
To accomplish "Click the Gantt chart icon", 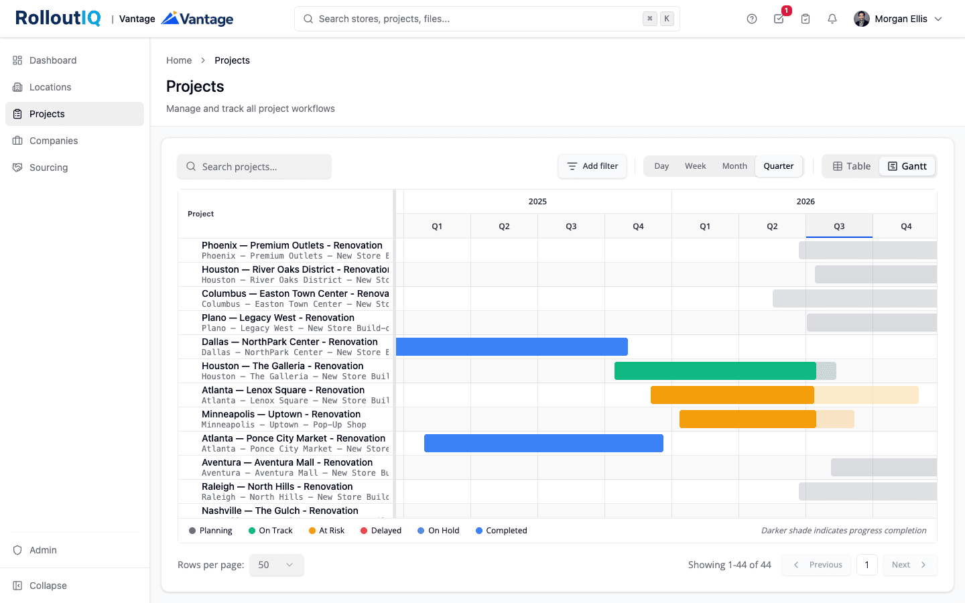I will [x=893, y=166].
